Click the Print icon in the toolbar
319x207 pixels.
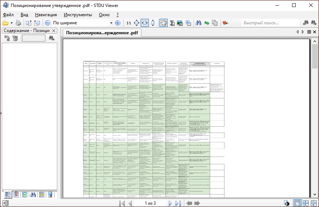[18, 23]
